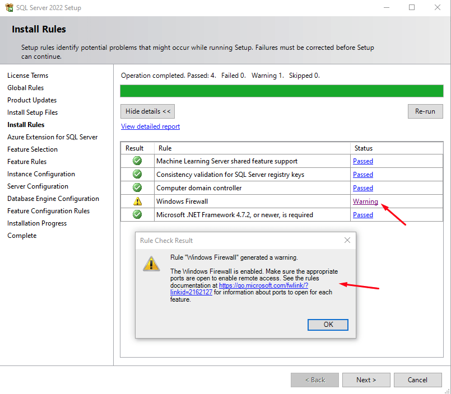Close the Rule Check Result dialog with X
This screenshot has width=451, height=394.
point(347,240)
